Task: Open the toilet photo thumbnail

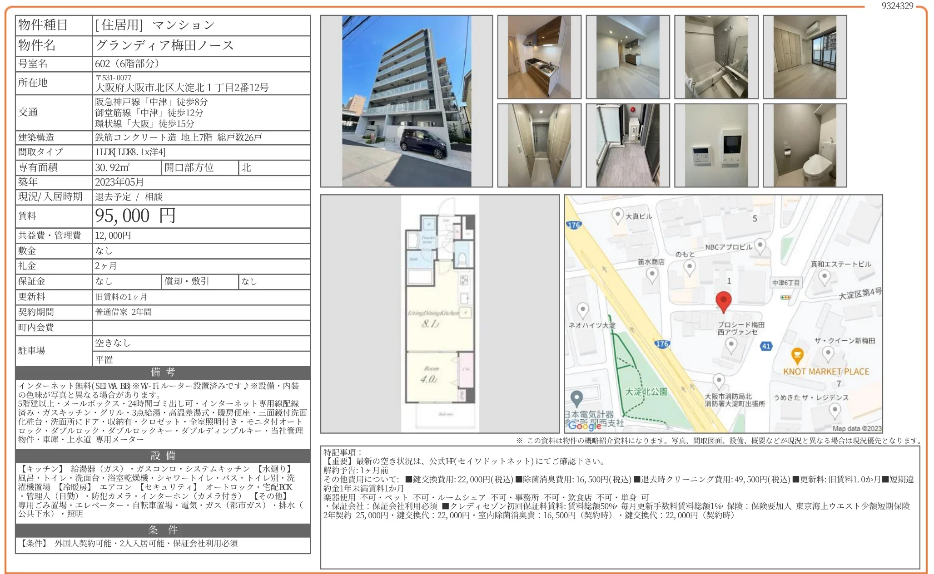Action: click(805, 146)
